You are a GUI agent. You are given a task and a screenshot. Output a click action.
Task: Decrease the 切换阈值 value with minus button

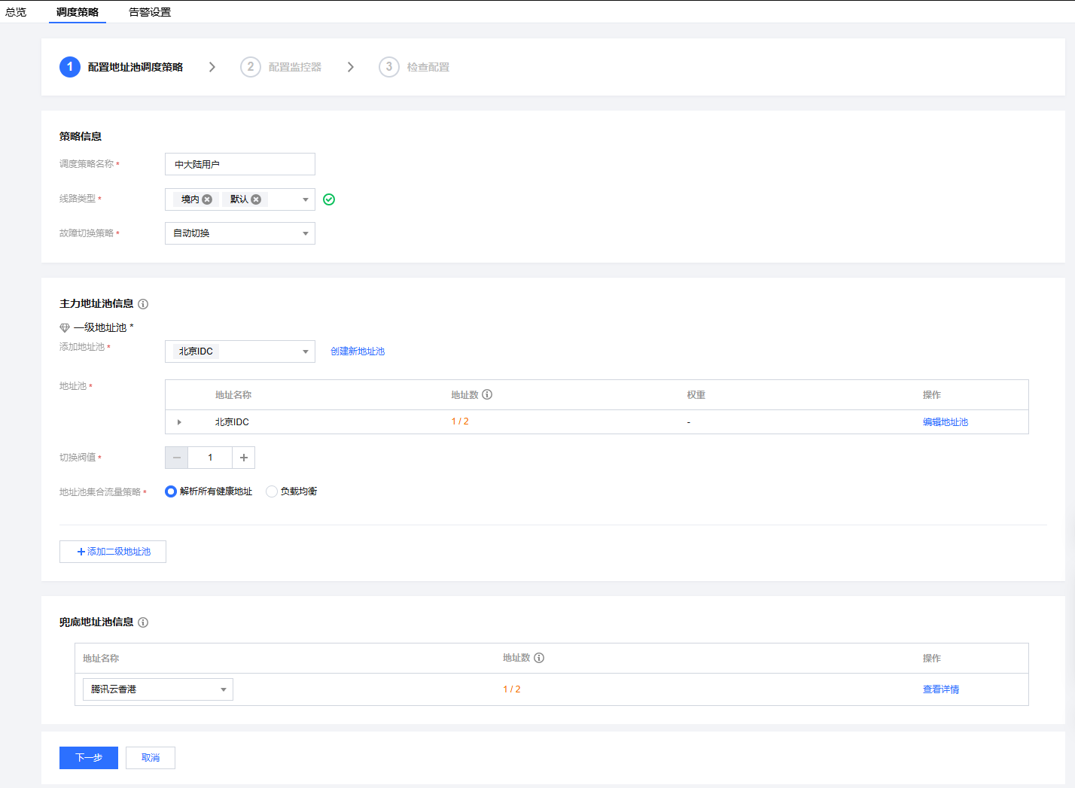[177, 458]
